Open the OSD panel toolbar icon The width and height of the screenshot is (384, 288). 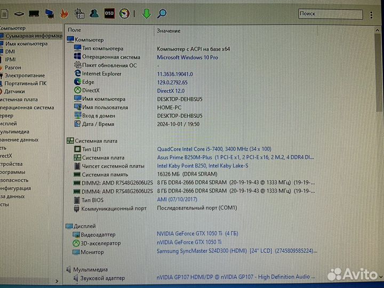109,13
